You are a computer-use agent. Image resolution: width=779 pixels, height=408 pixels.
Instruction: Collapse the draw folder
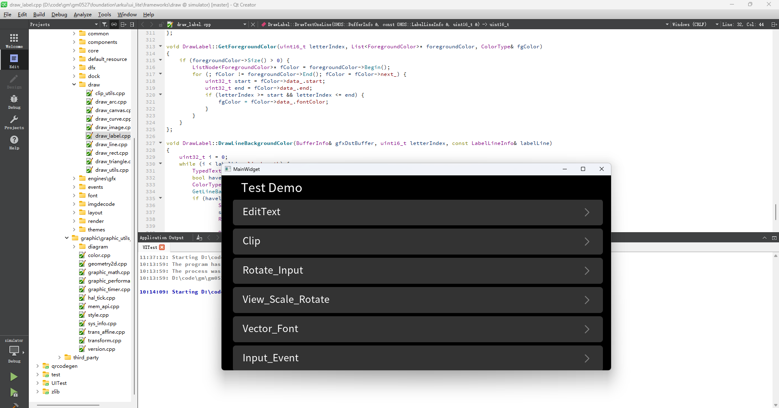click(74, 84)
